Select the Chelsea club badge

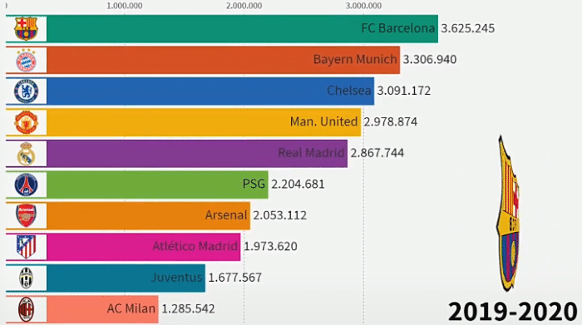tap(26, 91)
